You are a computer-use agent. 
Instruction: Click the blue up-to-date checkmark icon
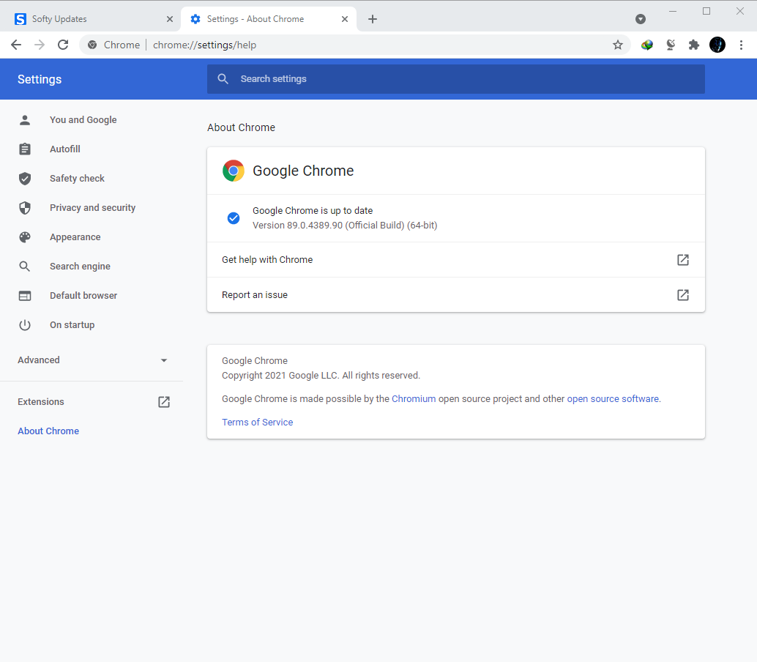point(234,218)
